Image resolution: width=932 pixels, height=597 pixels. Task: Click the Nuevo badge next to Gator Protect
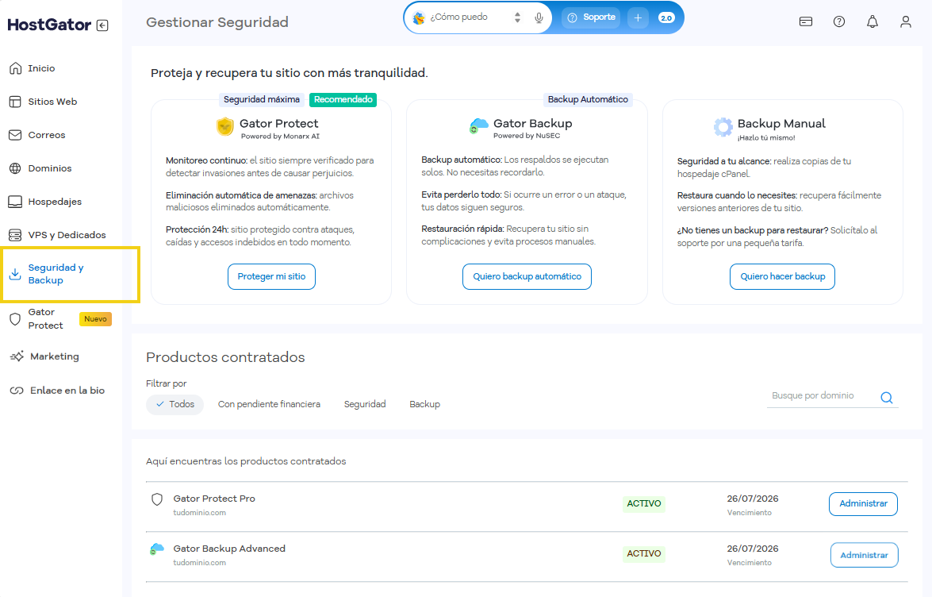tap(96, 319)
